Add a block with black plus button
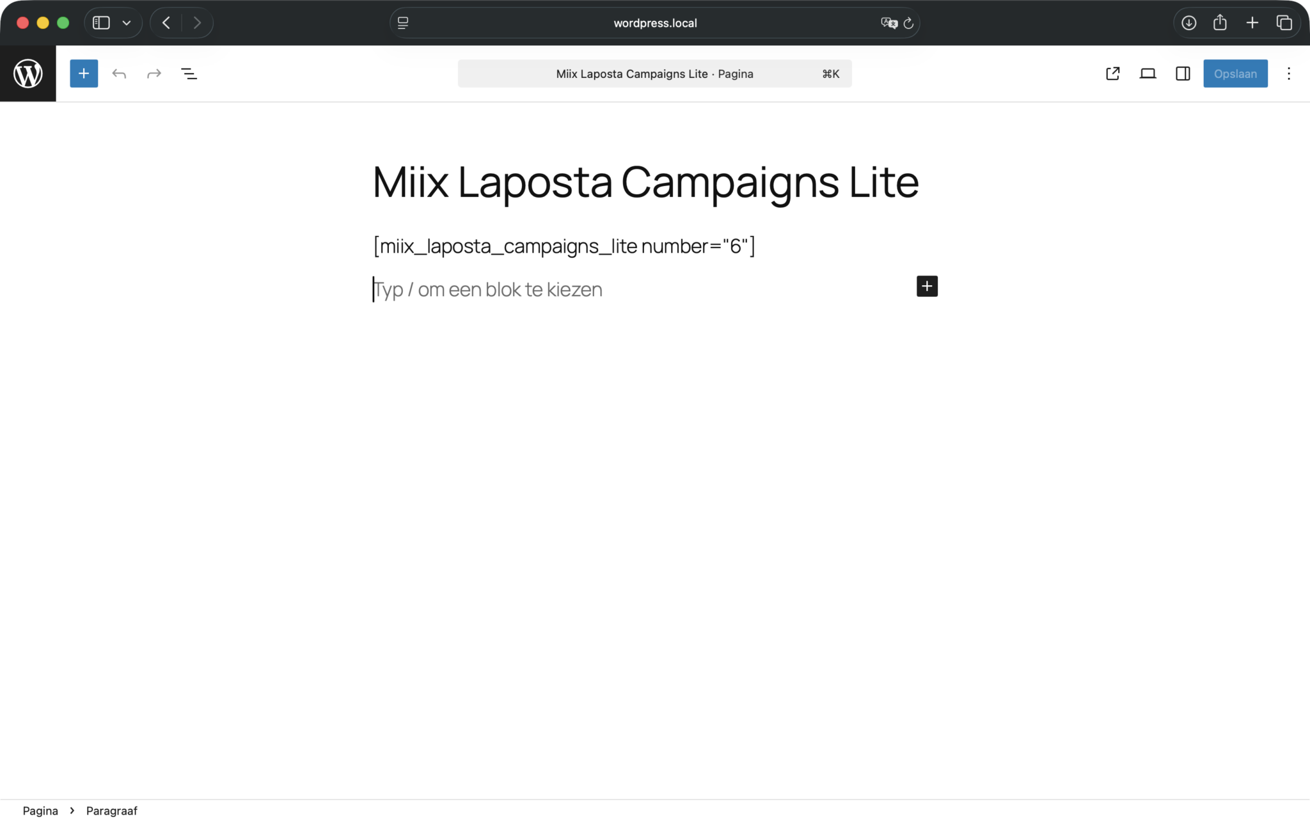The image size is (1310, 821). click(927, 286)
